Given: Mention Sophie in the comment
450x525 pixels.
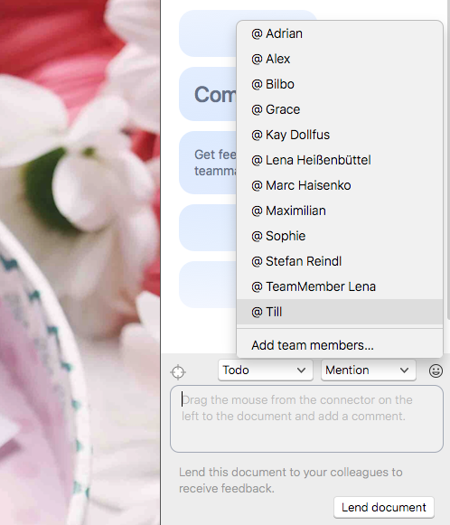Looking at the screenshot, I should (340, 236).
